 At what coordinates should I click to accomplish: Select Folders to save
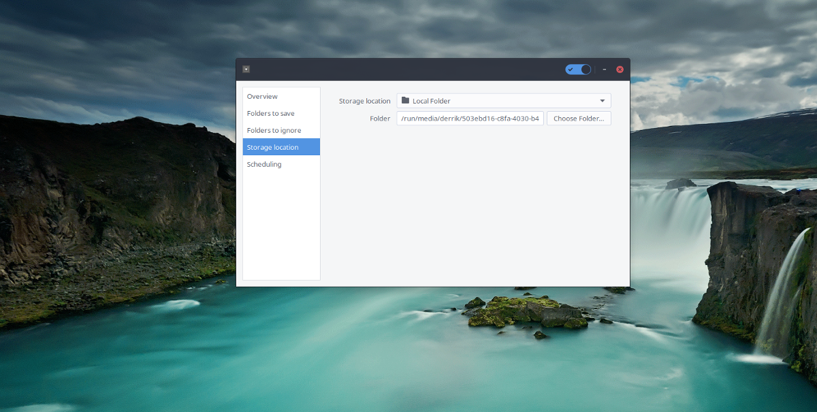(281, 113)
